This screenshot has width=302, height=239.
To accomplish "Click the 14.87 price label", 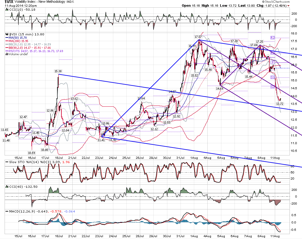I will coord(172,92).
